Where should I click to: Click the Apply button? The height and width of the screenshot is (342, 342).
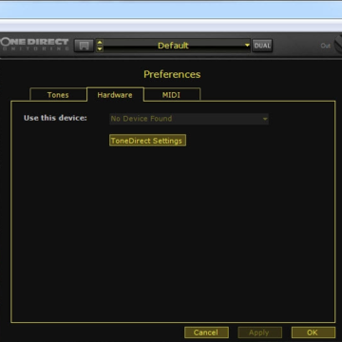click(x=259, y=332)
